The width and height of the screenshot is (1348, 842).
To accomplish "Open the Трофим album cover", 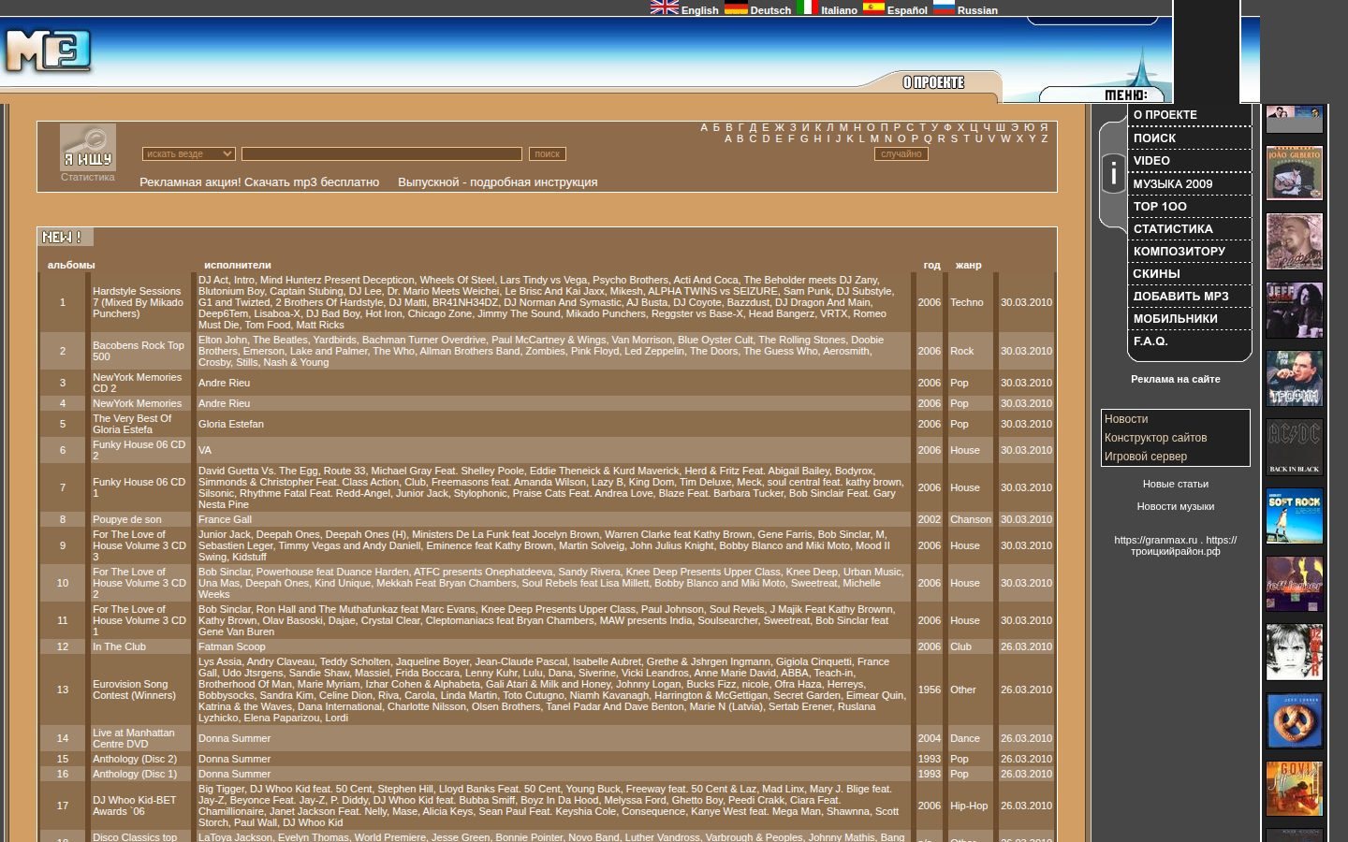I will click(1295, 378).
